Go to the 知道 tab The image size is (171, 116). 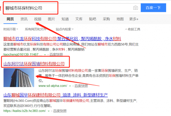click(x=65, y=19)
